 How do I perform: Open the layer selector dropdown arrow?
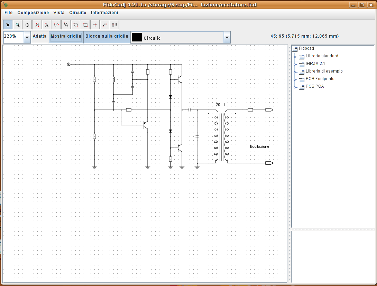click(227, 38)
